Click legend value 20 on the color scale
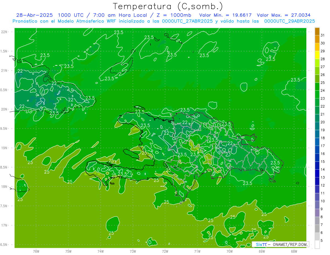Image resolution: width=330 pixels, height=255 pixels. [323, 122]
